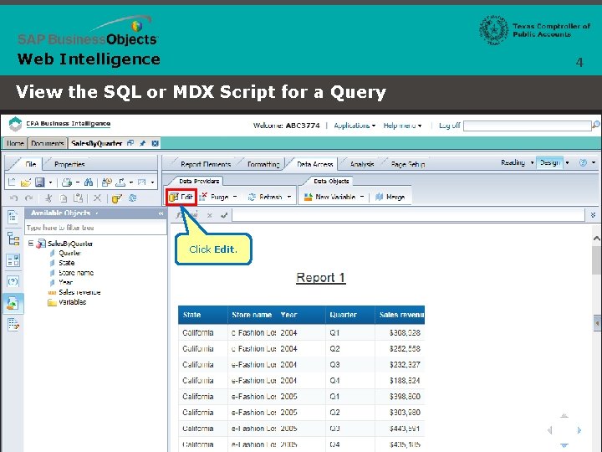This screenshot has width=602, height=452.
Task: Switch to the Analysis tab
Action: click(x=362, y=164)
